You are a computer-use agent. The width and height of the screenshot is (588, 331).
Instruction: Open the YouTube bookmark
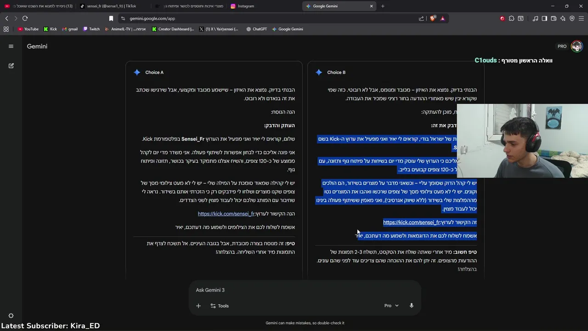[28, 29]
